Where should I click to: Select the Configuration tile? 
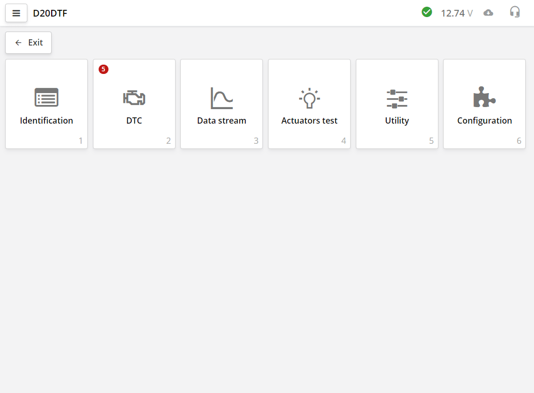pyautogui.click(x=484, y=103)
